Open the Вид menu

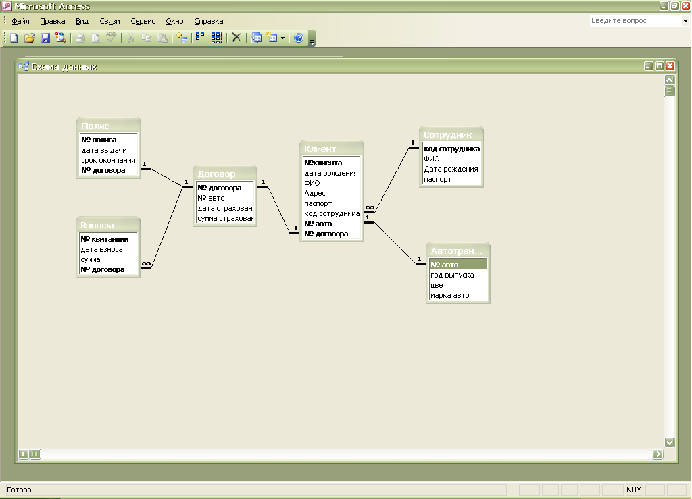point(82,21)
